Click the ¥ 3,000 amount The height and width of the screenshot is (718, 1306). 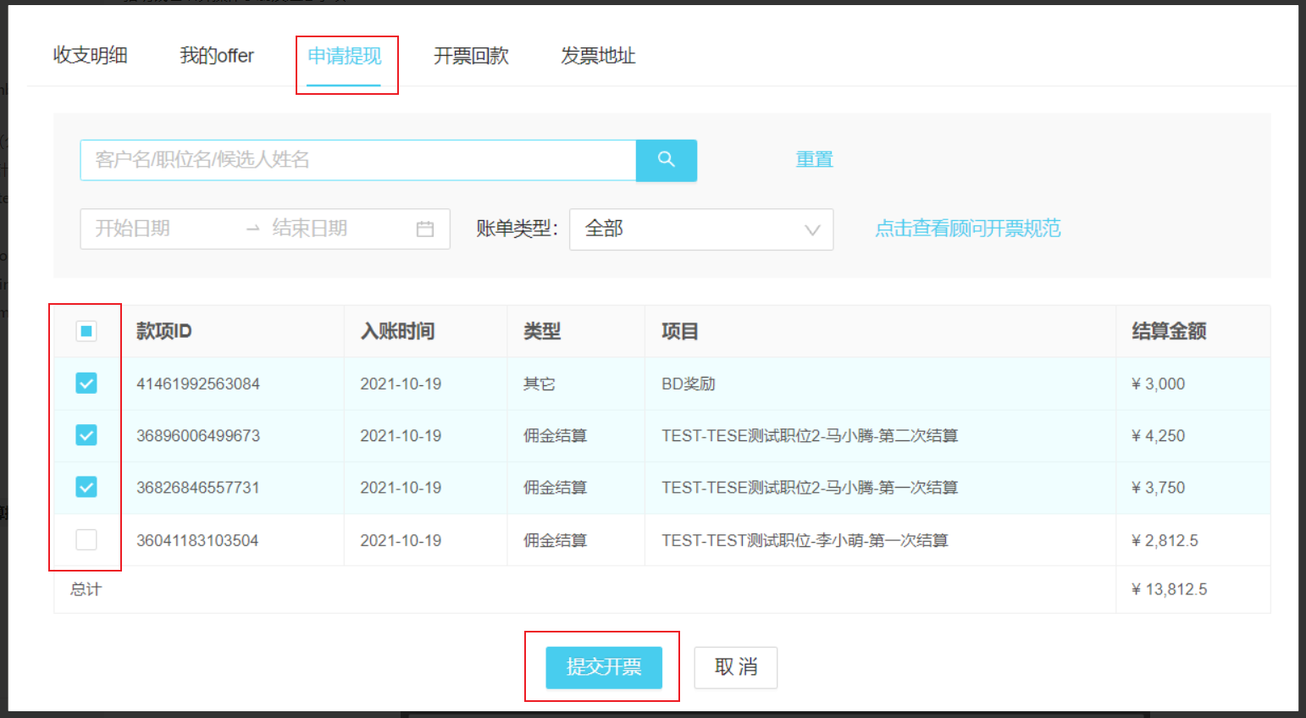pyautogui.click(x=1159, y=384)
